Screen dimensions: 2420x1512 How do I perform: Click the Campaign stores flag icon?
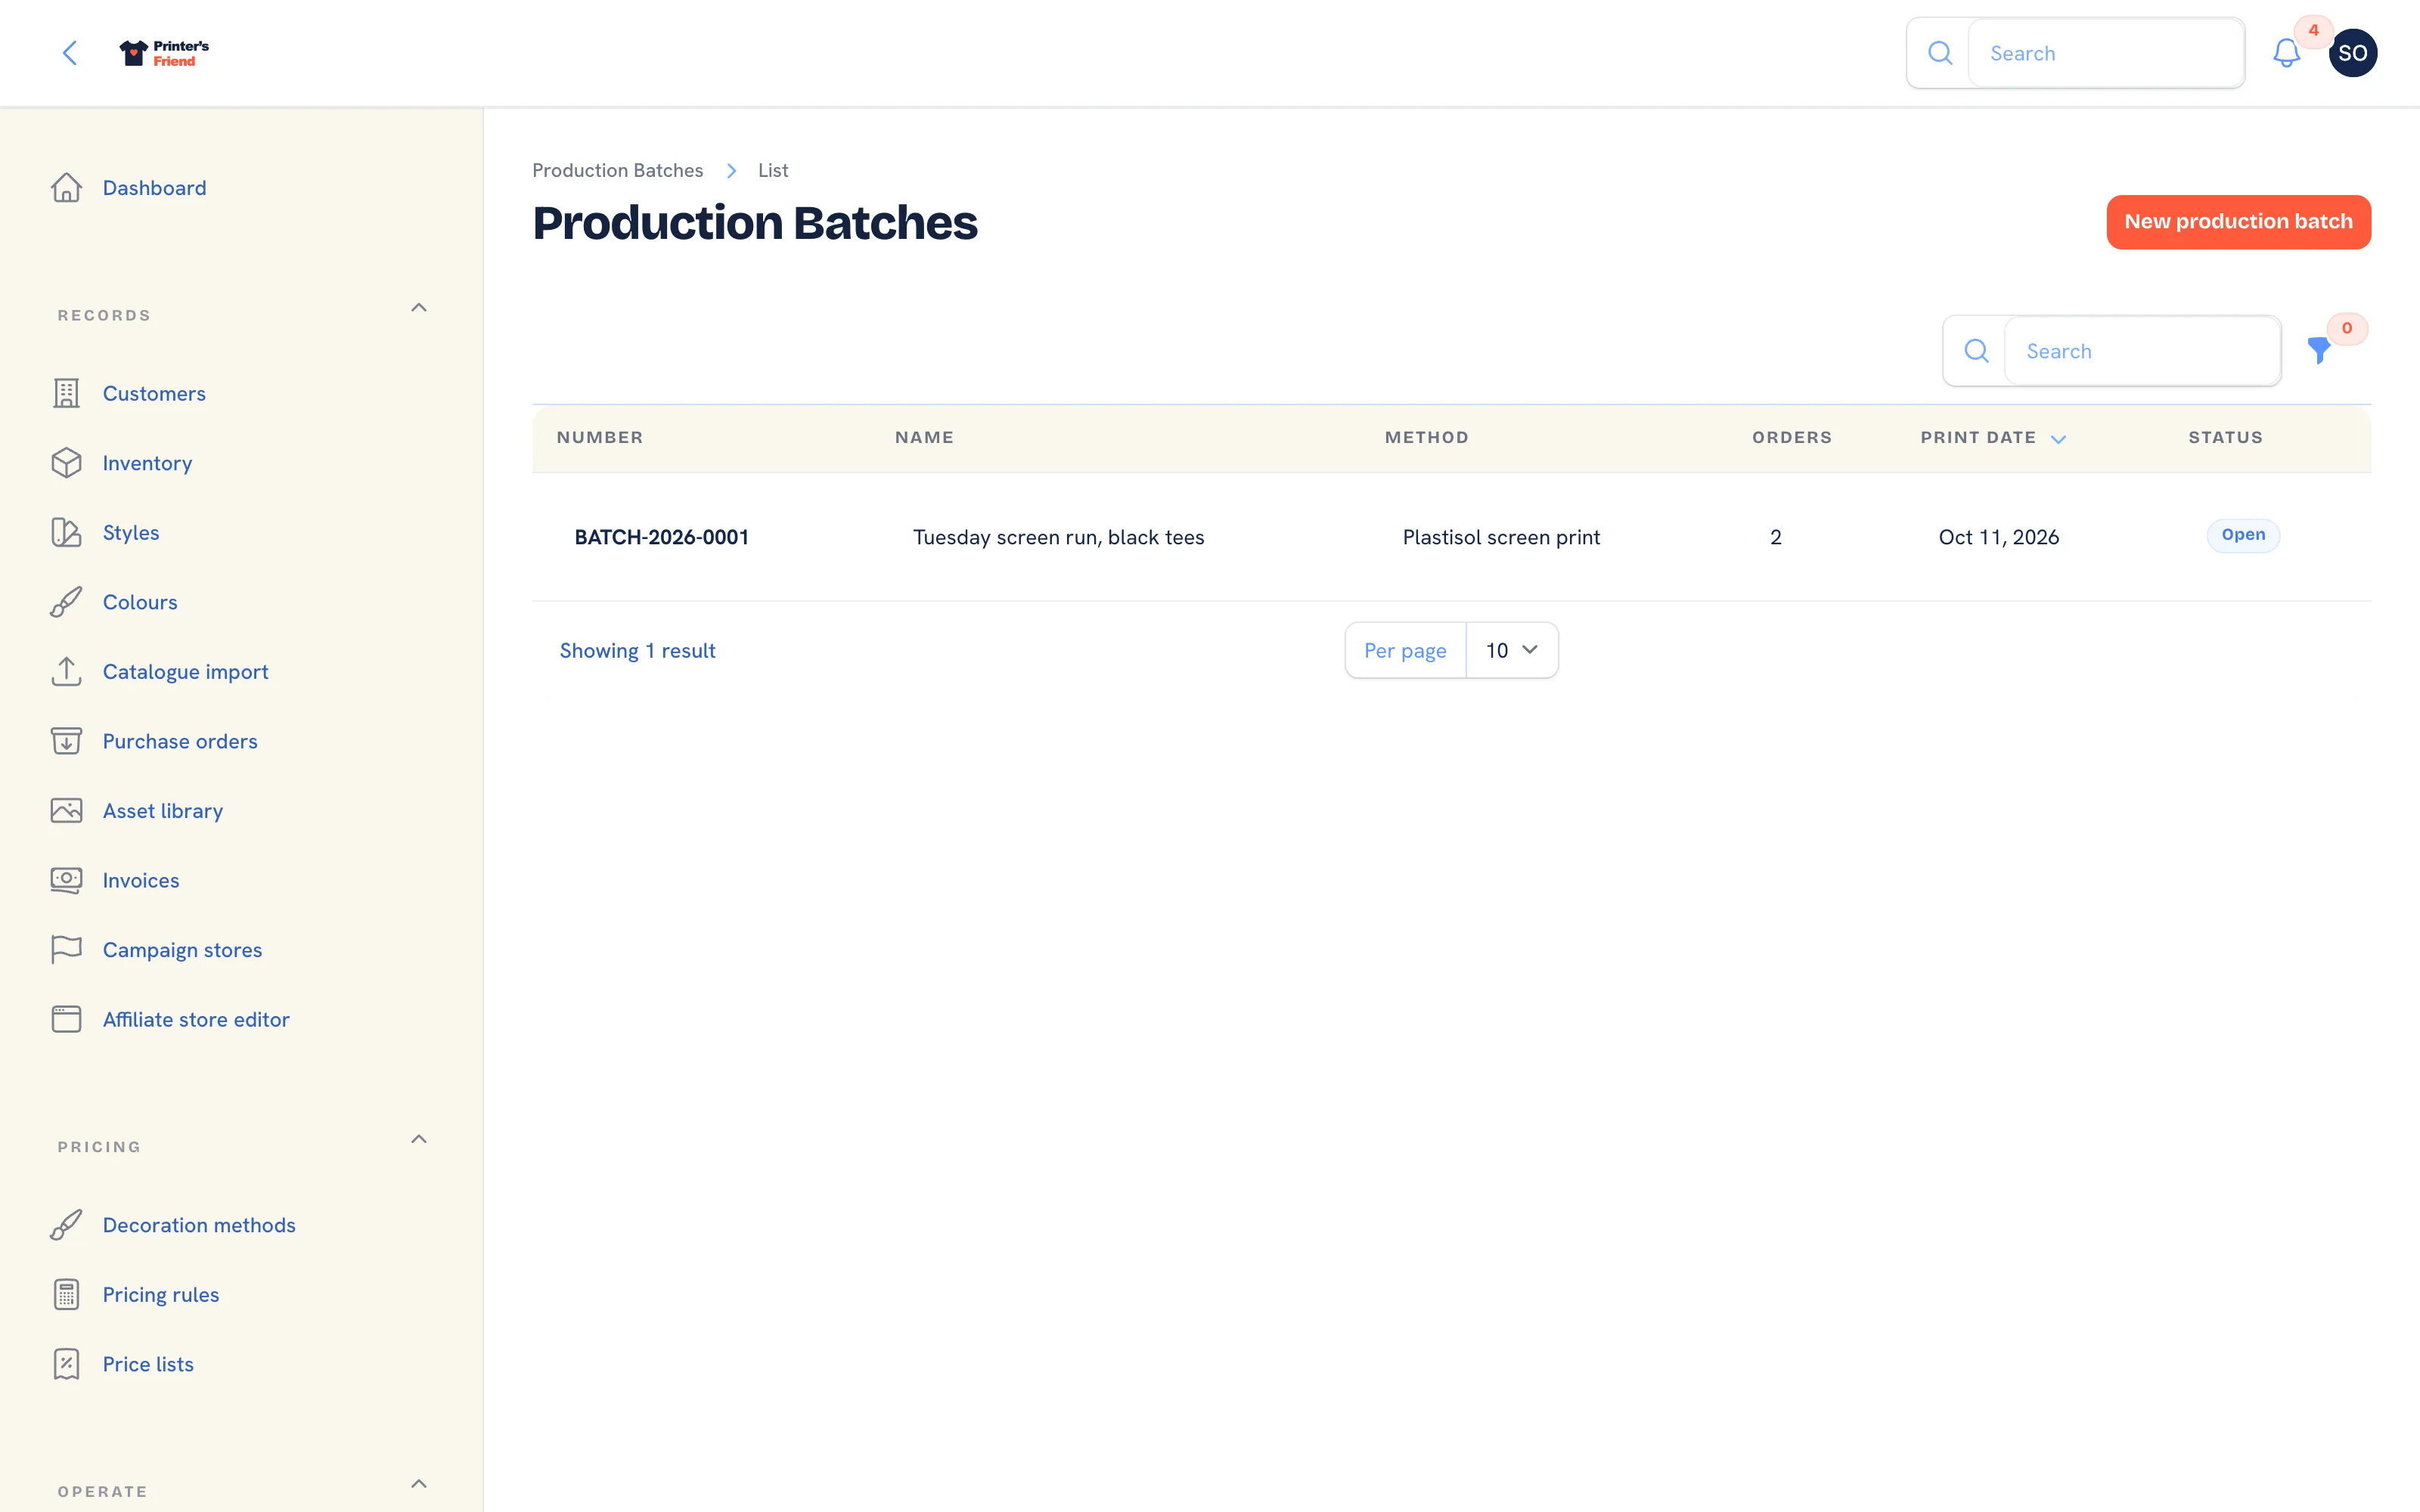coord(66,950)
